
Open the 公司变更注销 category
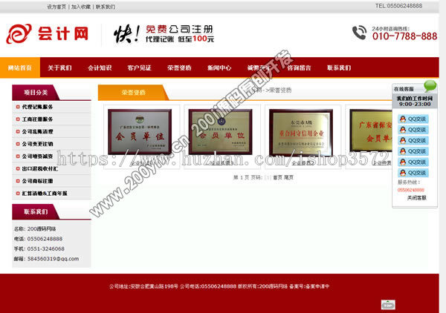click(38, 144)
